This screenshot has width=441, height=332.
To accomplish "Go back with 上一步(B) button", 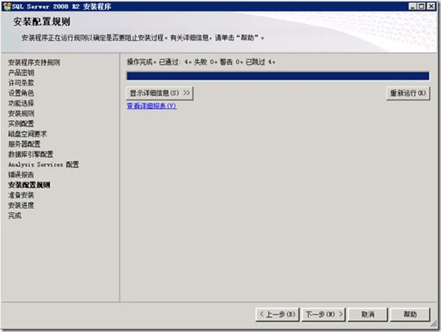I will tap(277, 314).
